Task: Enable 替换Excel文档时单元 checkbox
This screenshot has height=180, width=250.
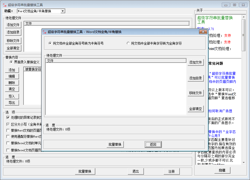Action: coord(8,143)
